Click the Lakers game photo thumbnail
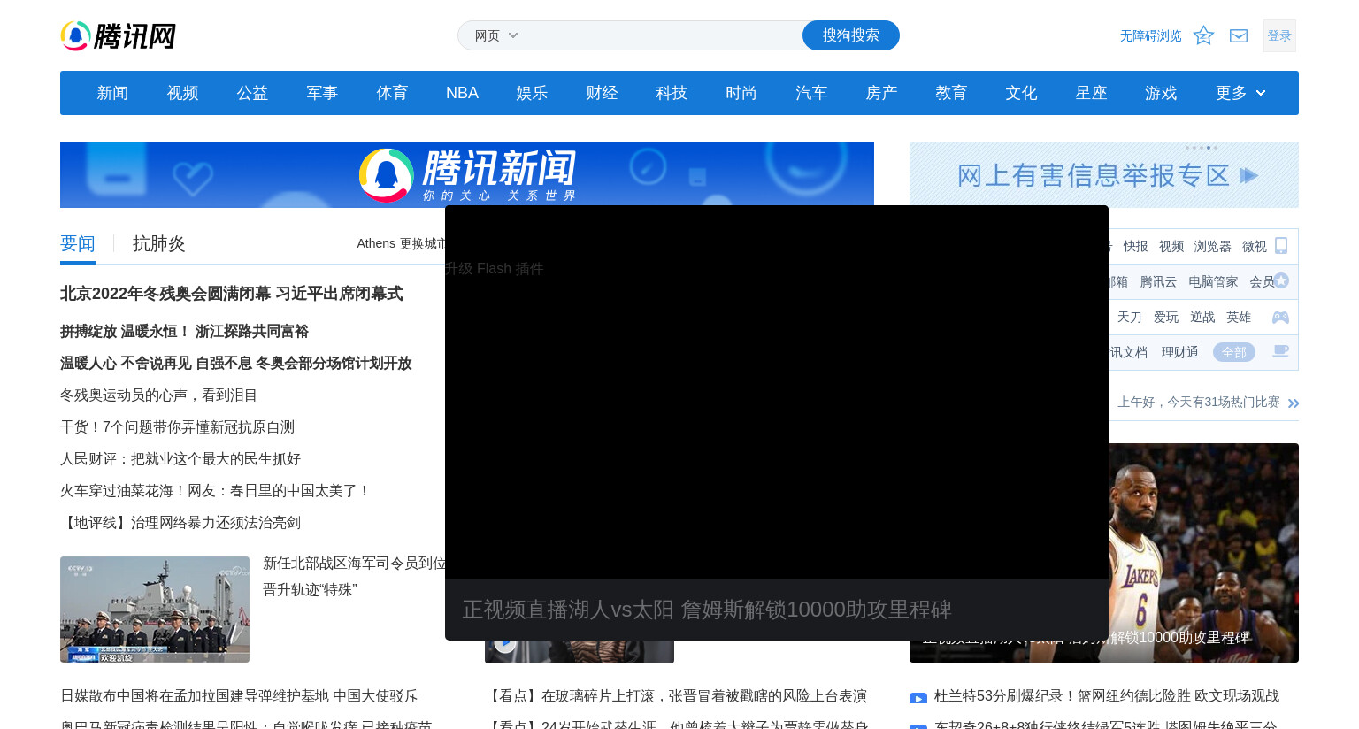Screen dimensions: 1359x729 click(x=1203, y=553)
